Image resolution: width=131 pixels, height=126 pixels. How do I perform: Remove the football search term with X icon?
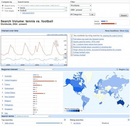66,10
